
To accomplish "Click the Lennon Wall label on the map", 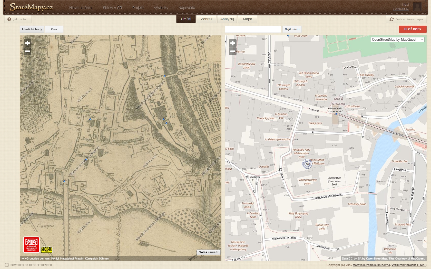I will point(334,181).
